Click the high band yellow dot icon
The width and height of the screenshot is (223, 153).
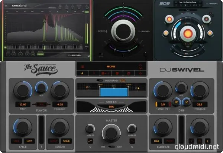pos(138,88)
